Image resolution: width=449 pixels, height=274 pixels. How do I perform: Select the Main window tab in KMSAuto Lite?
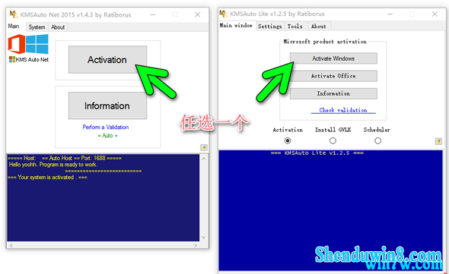[x=236, y=26]
